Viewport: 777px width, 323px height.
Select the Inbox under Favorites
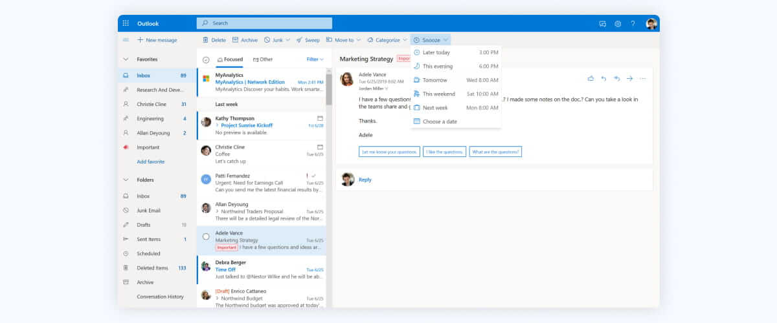click(157, 76)
